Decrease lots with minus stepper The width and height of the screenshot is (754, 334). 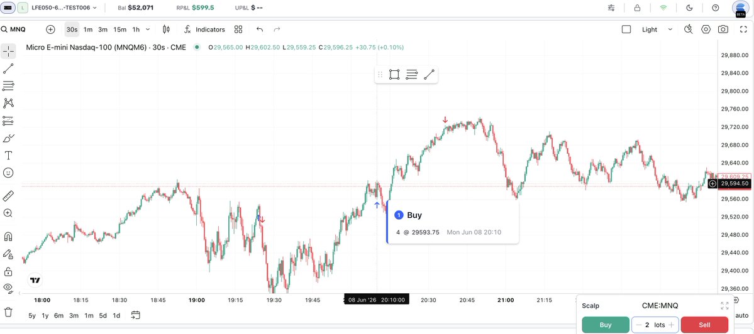point(638,325)
